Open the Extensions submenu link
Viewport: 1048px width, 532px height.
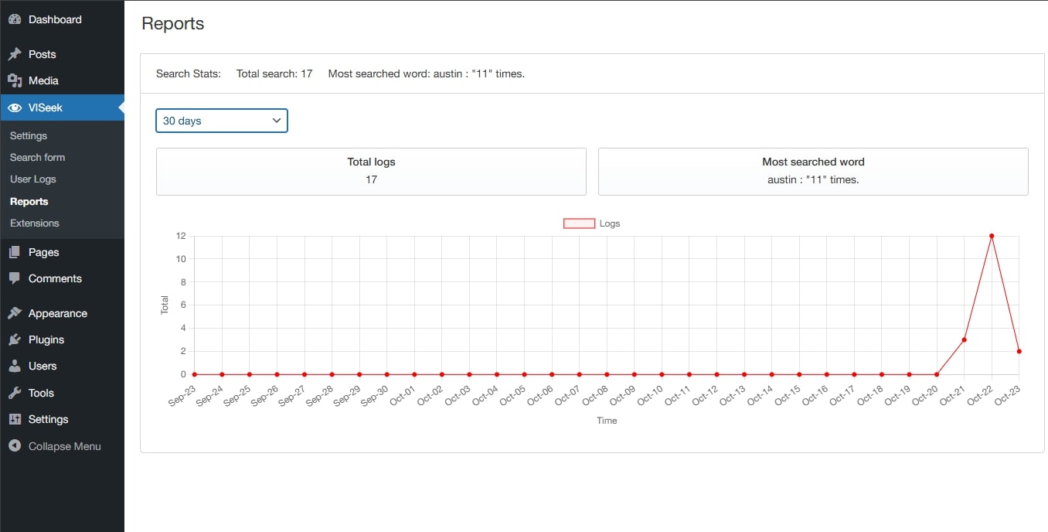click(x=35, y=223)
